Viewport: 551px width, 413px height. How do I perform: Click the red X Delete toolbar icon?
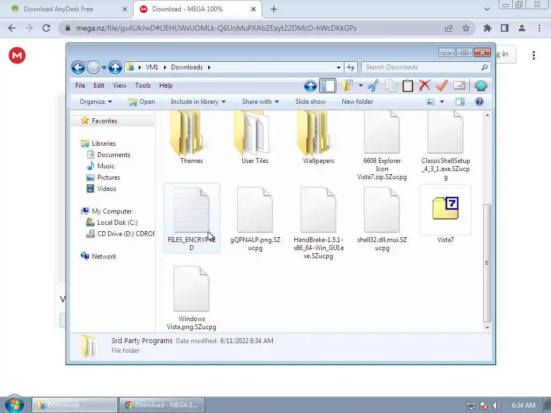425,86
